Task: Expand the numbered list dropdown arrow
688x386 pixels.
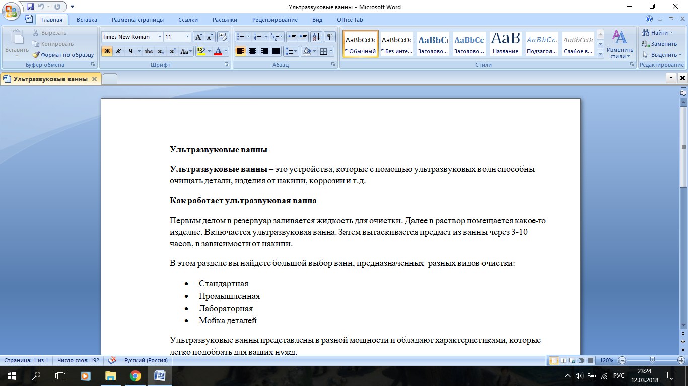Action: pos(266,37)
